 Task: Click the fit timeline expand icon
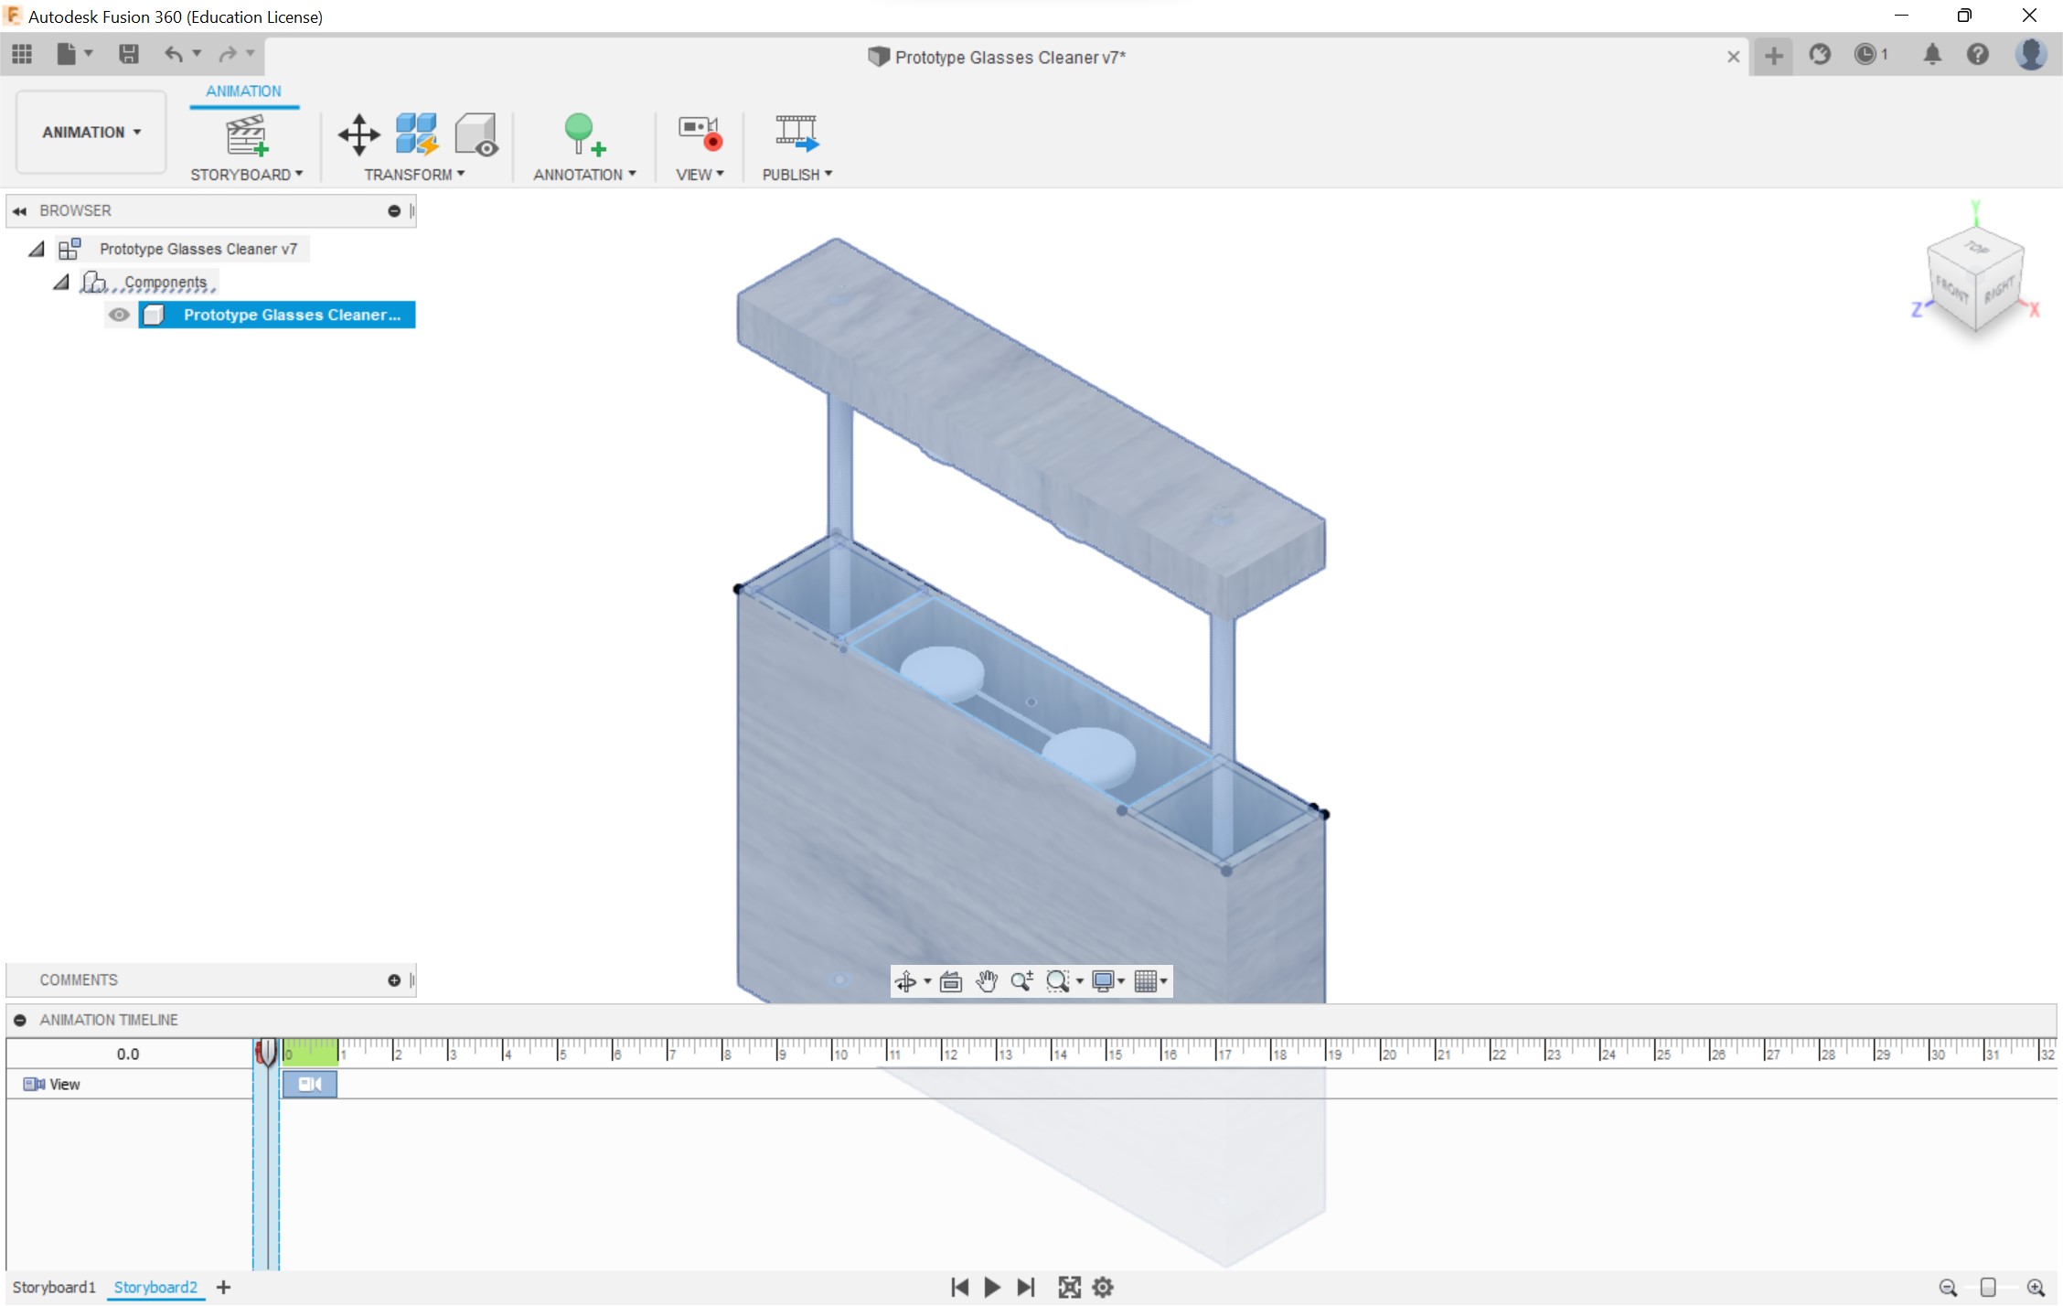tap(1069, 1287)
